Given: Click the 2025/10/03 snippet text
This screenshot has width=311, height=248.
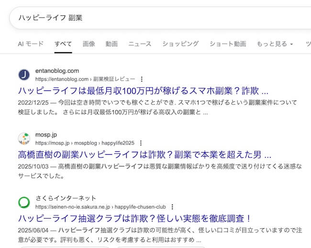Looking at the screenshot, I should coord(160,171).
